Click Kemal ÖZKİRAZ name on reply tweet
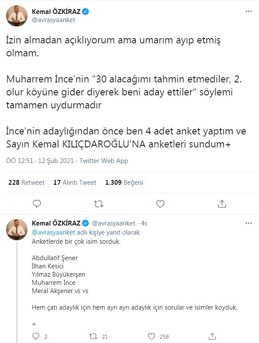The width and height of the screenshot is (259, 343). coord(56,223)
